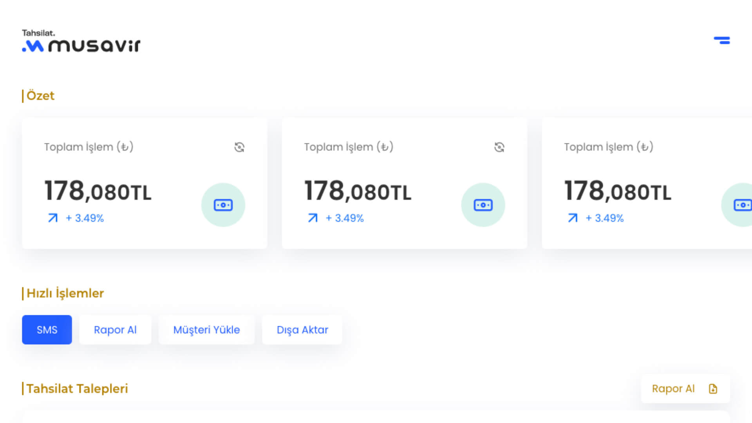Click partially visible money icon in third card
This screenshot has width=752, height=423.
click(x=742, y=205)
